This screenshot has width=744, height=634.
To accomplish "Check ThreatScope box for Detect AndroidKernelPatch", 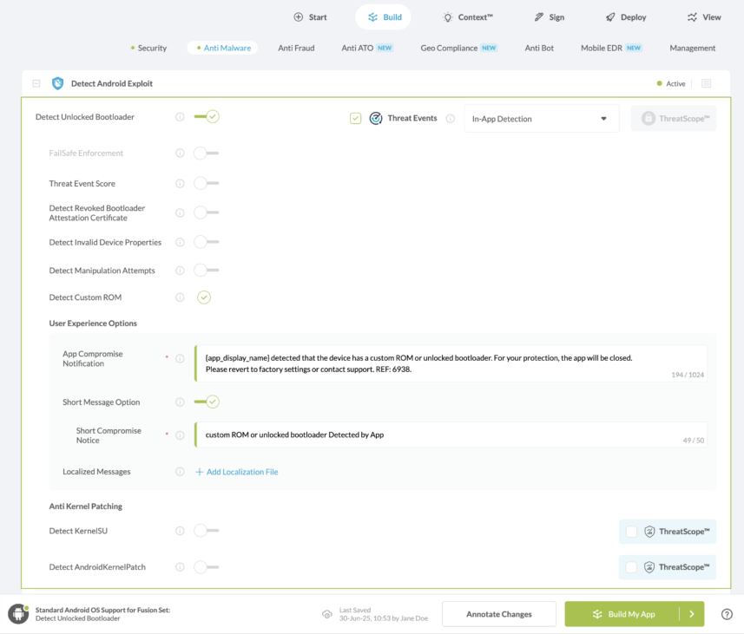I will point(631,567).
